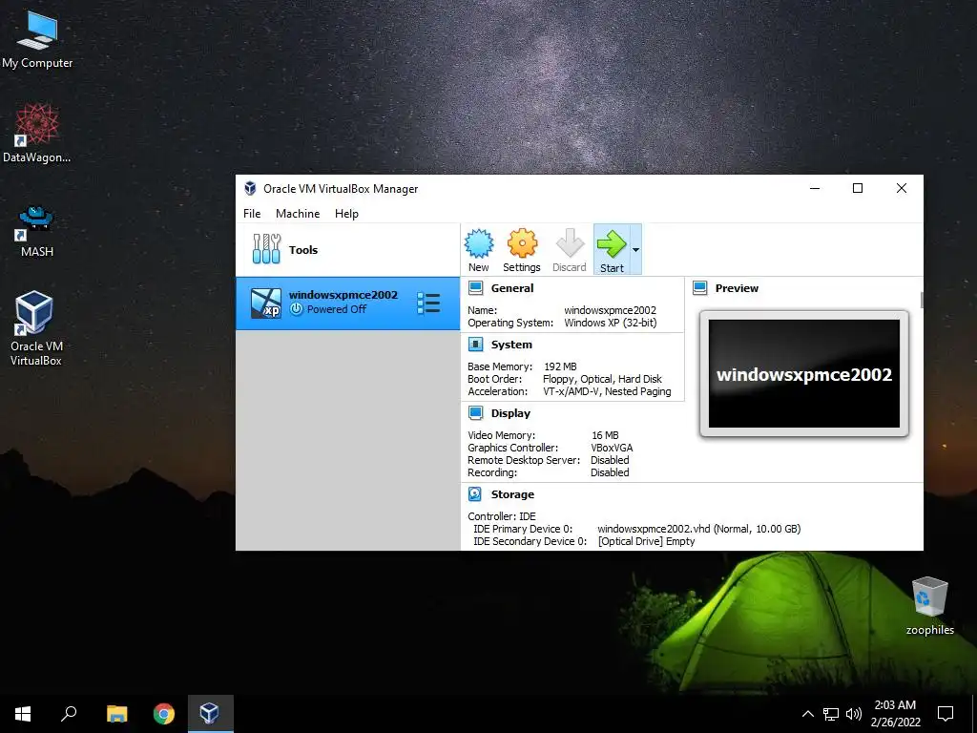Viewport: 977px width, 733px height.
Task: Open Google Chrome from the taskbar
Action: tap(164, 714)
